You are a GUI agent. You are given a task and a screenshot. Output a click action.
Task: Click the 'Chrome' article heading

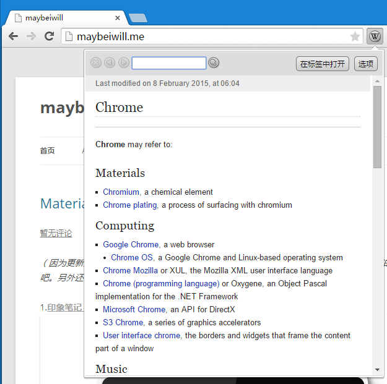tap(120, 107)
